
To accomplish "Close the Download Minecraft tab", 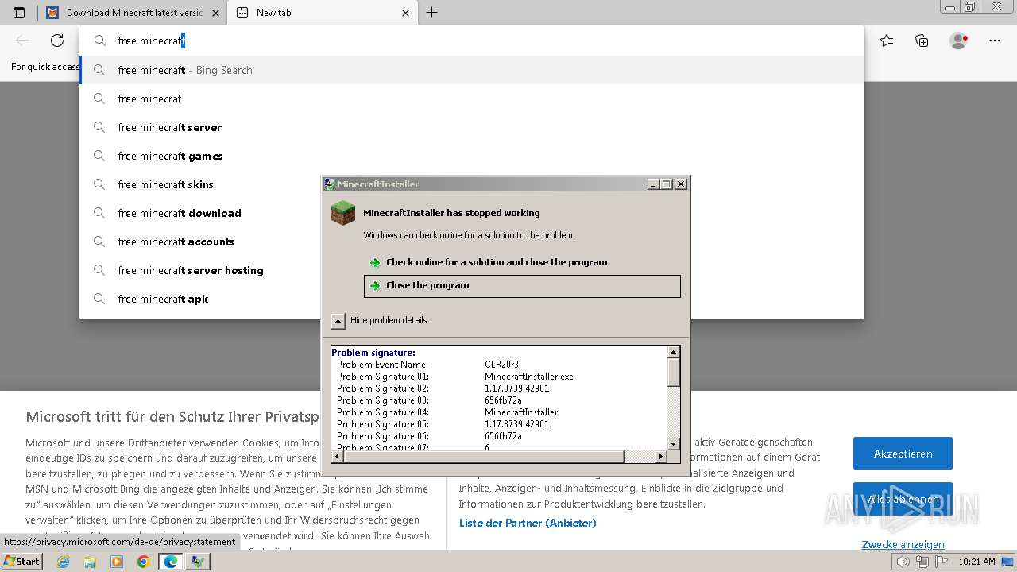I will click(215, 13).
